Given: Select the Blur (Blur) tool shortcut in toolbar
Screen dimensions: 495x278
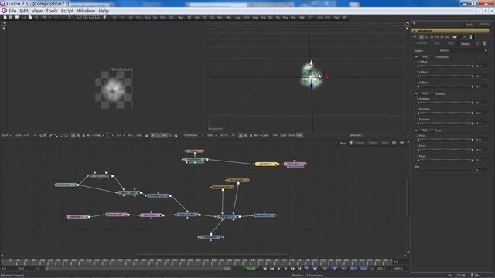Looking at the screenshot, I should click(180, 18).
